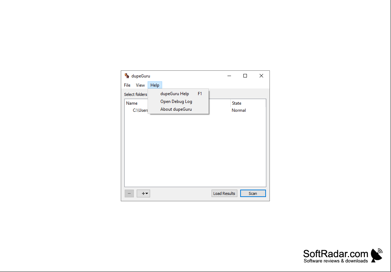The image size is (391, 272).
Task: Select Open Debug Log
Action: point(178,102)
